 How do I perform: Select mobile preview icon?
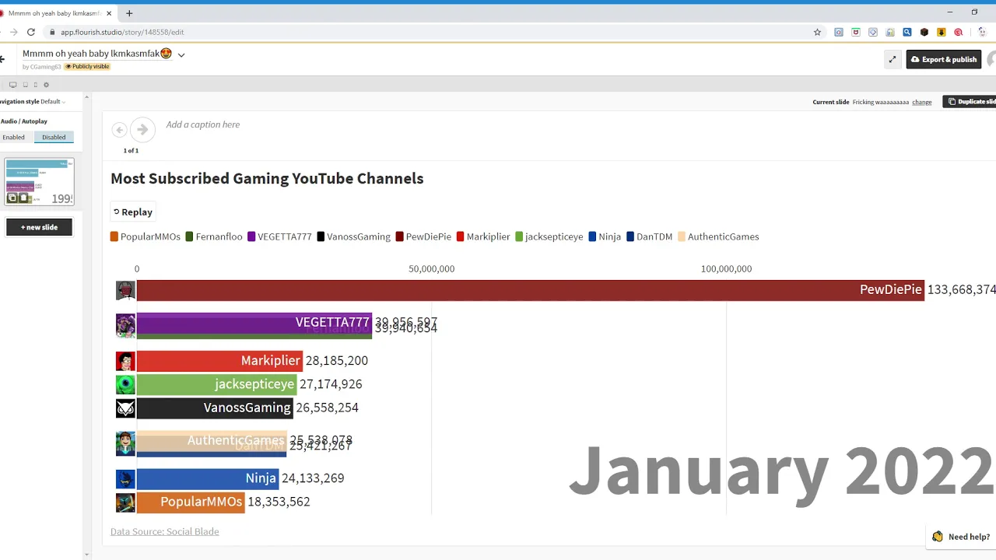(x=35, y=85)
